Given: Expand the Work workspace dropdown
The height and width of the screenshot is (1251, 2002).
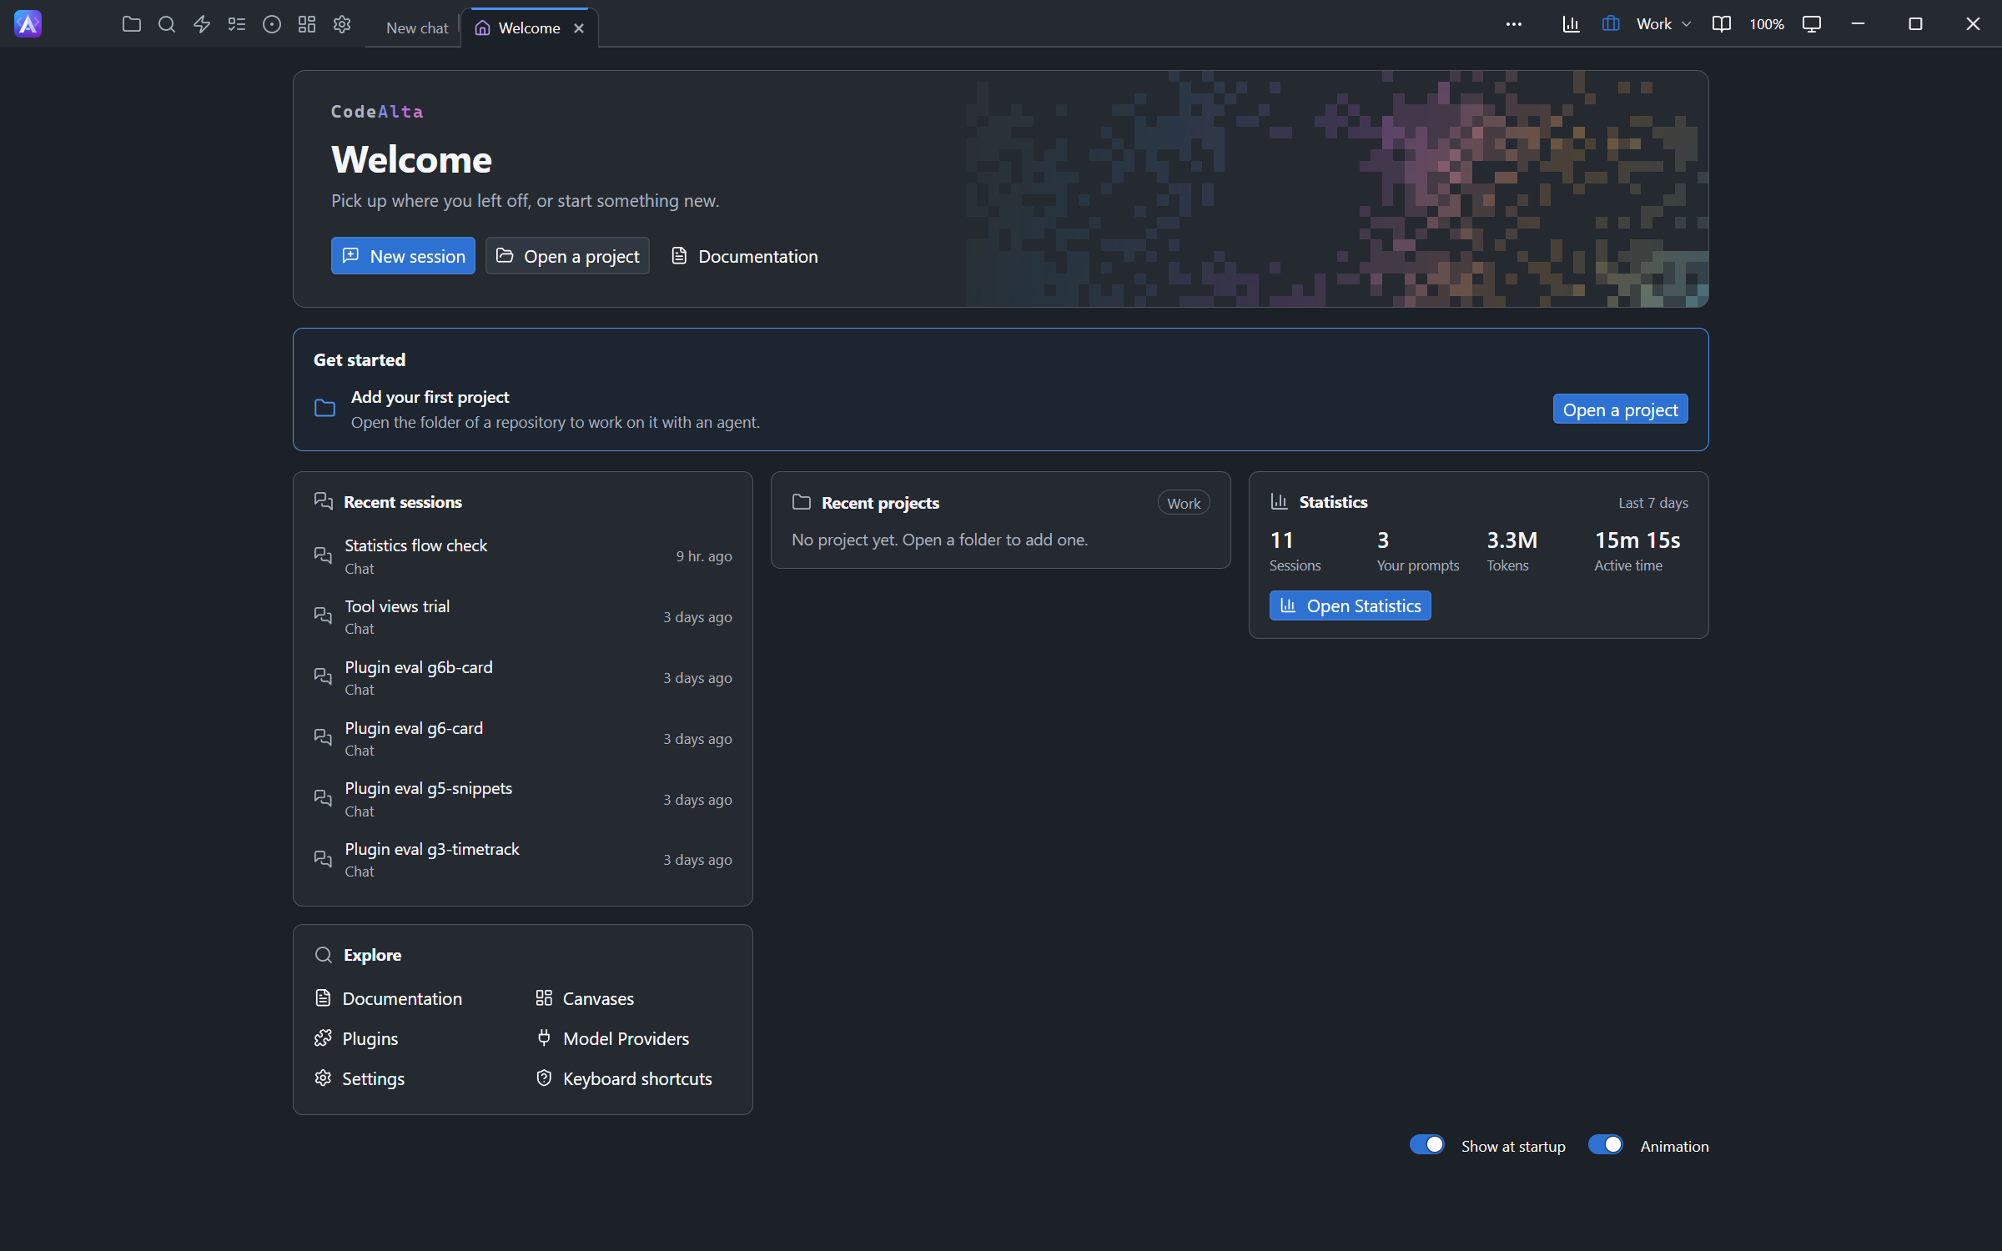Looking at the screenshot, I should point(1663,24).
